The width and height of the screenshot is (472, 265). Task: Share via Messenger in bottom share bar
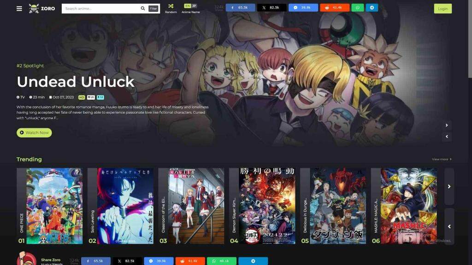159,261
